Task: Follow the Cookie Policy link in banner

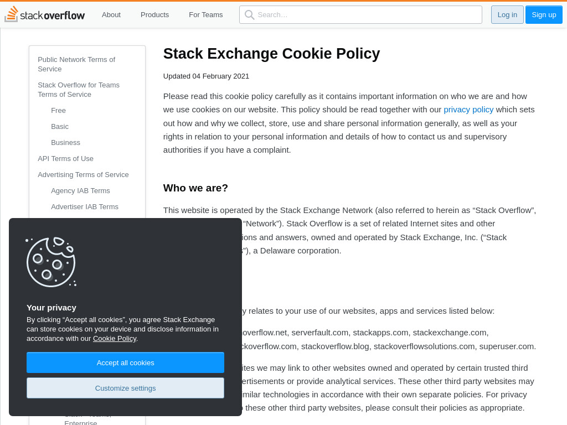Action: (115, 339)
